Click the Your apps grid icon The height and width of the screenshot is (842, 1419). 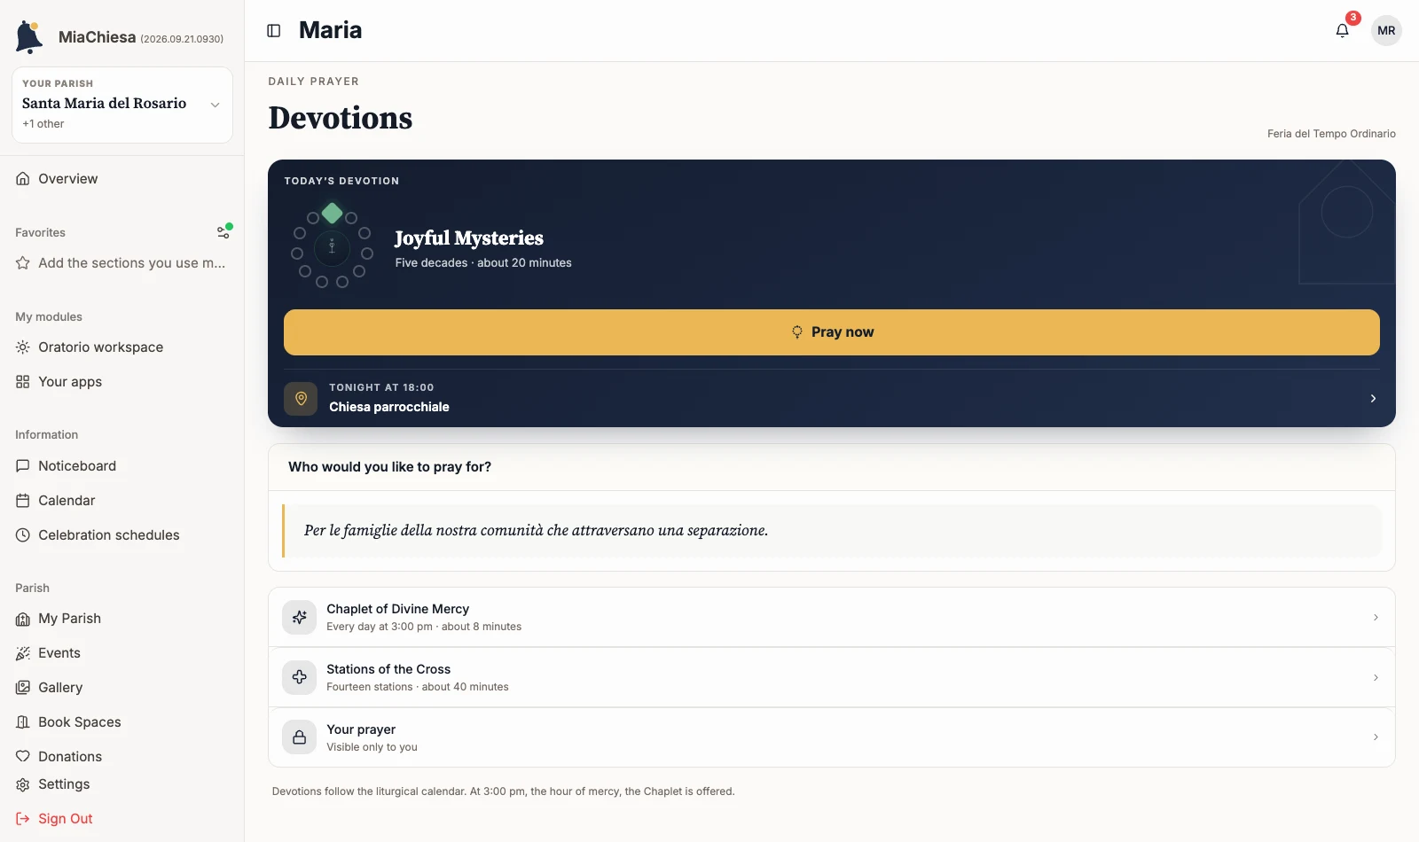pos(23,382)
